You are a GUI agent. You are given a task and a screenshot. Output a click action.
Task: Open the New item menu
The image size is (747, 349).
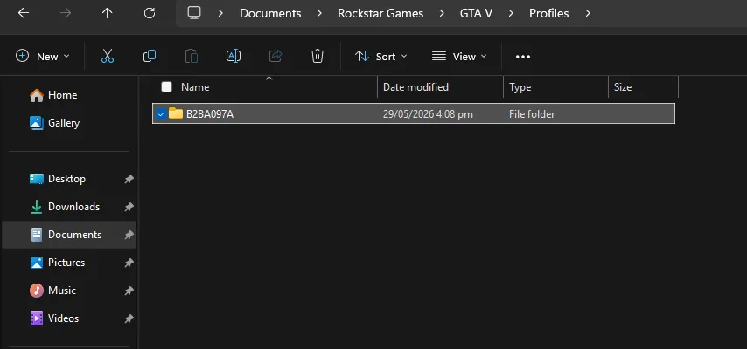[42, 56]
